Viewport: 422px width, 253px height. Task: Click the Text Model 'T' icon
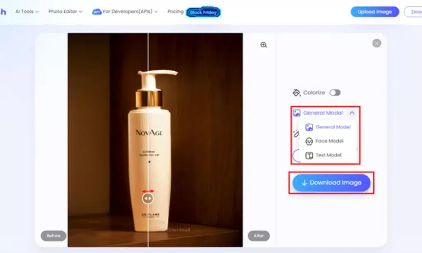309,155
